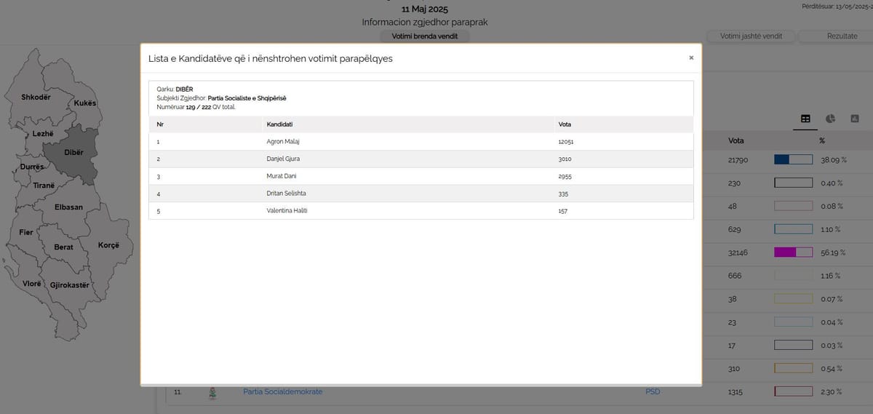
Task: Select the Shkodër region on map
Action: (x=36, y=97)
